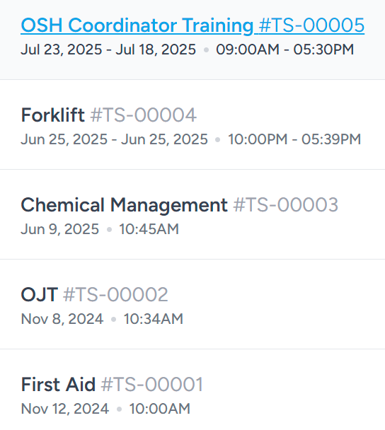Click the #TS-00003 identifier

click(286, 205)
